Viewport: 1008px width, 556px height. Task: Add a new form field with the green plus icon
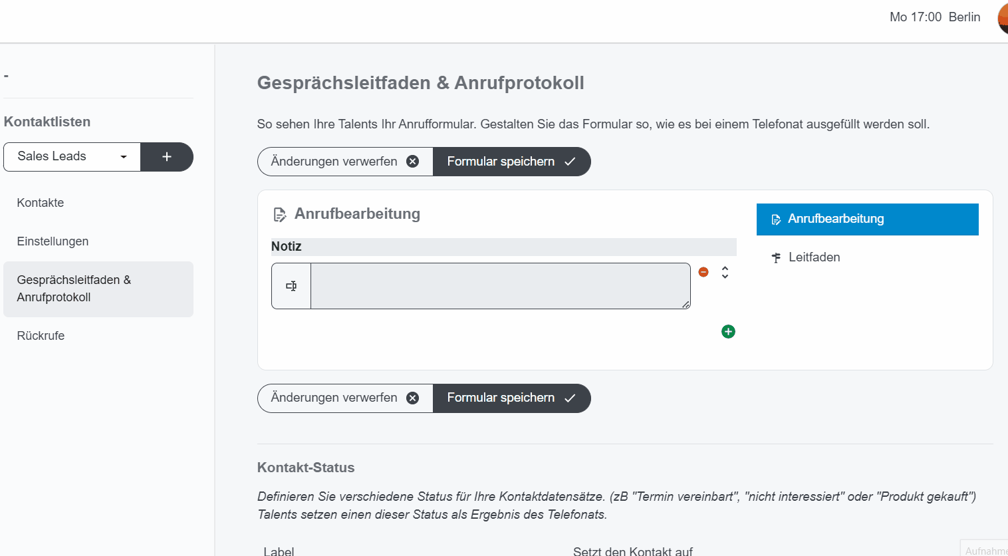[728, 331]
